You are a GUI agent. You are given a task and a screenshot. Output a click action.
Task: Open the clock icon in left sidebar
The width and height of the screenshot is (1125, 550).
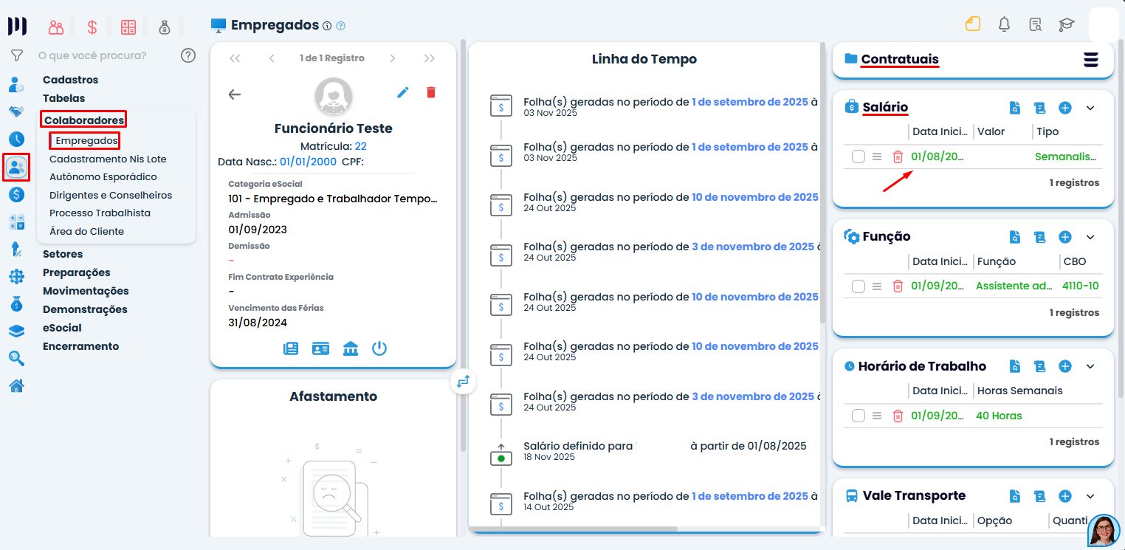(16, 139)
